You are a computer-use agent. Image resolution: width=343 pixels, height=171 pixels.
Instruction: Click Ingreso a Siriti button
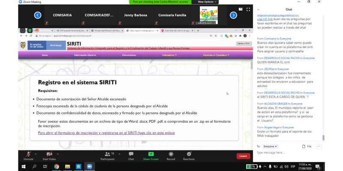pos(244,44)
